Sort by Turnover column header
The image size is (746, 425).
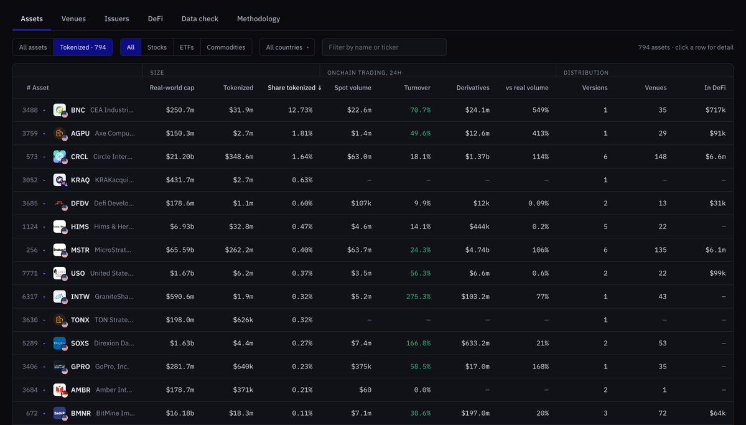[417, 88]
